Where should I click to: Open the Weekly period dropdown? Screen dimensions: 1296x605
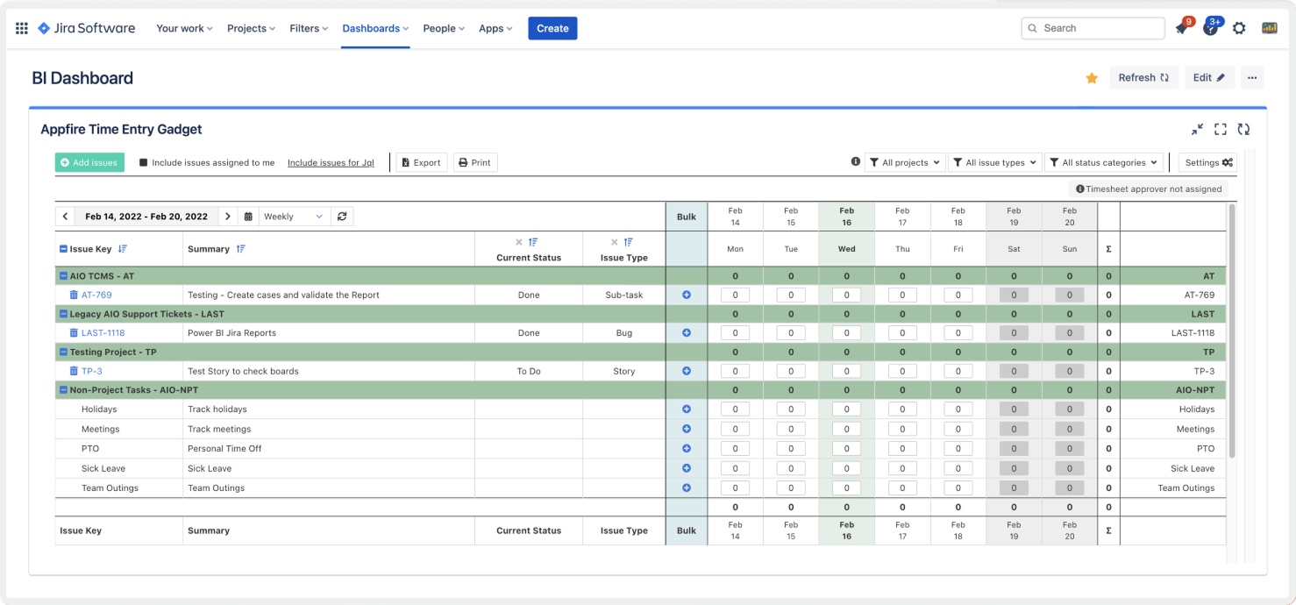pyautogui.click(x=294, y=217)
